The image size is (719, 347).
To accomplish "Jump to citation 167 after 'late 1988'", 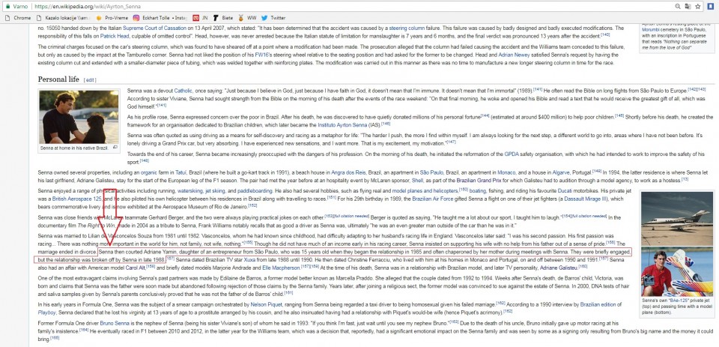I will 170,259.
